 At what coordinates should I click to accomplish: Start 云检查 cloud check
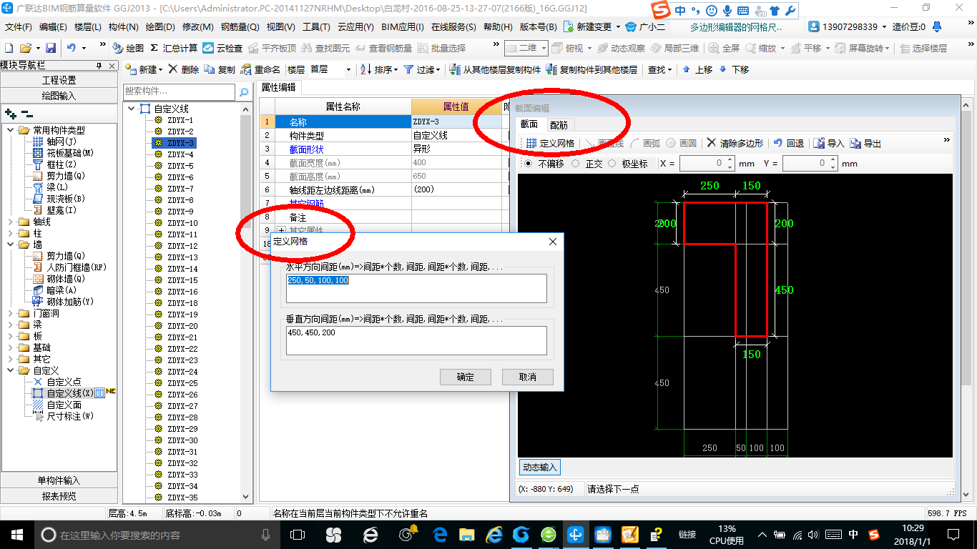222,48
